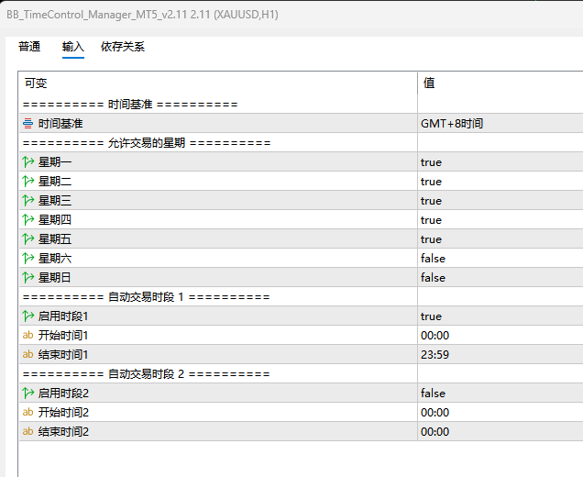The image size is (583, 477).
Task: Switch to the 普通 tab
Action: [29, 47]
